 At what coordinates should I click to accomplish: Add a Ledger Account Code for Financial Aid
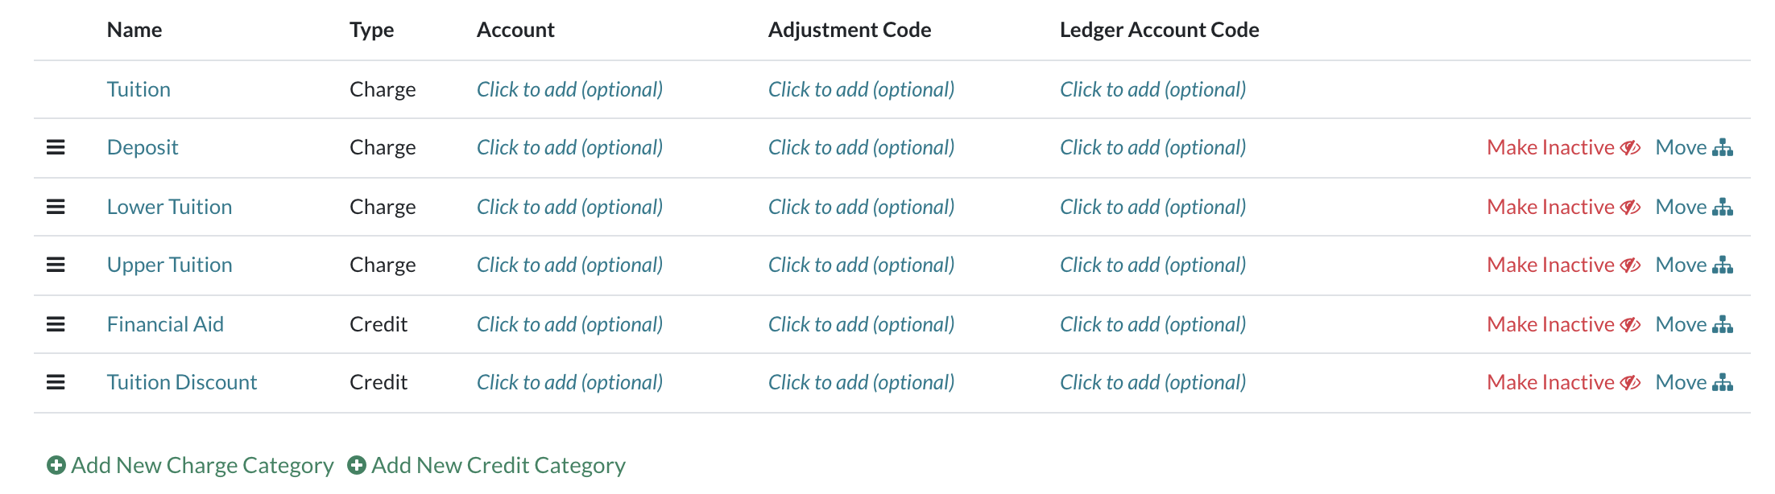1152,323
